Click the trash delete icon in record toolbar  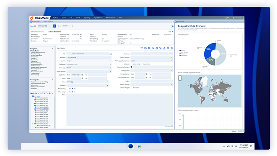tap(172, 48)
